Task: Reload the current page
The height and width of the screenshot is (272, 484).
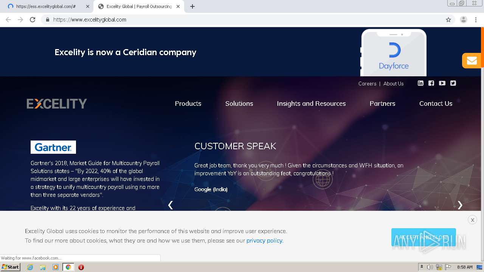Action: pos(33,20)
